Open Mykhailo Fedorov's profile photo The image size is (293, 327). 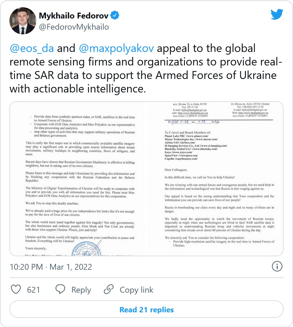[23, 21]
